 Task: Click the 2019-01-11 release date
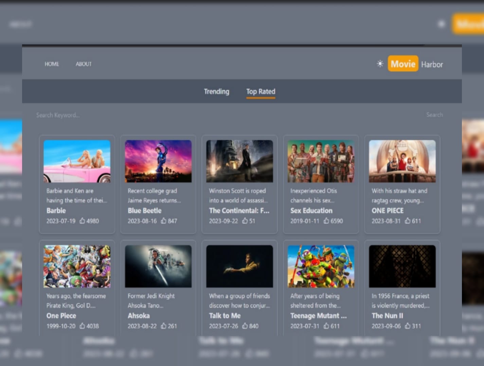click(x=305, y=221)
